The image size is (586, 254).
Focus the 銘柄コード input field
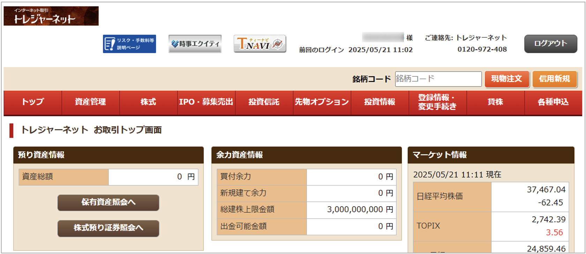[x=438, y=79]
